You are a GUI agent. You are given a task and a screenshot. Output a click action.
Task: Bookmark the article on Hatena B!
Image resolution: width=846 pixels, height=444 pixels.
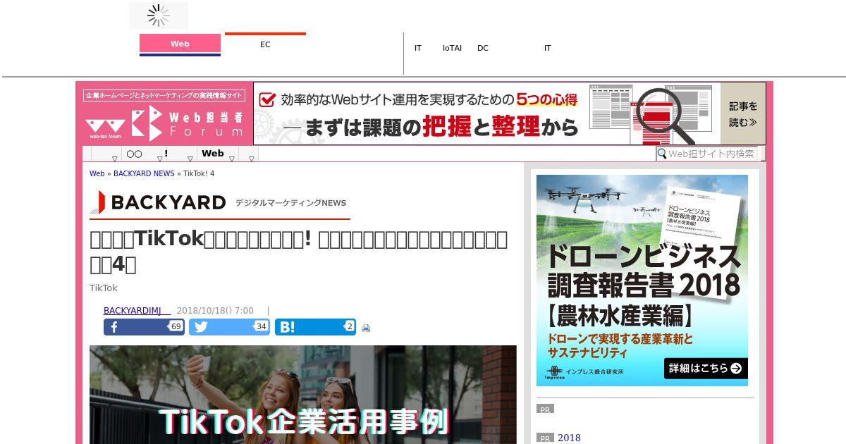315,327
